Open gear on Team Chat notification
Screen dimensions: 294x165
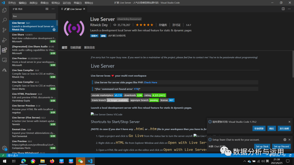285,139
